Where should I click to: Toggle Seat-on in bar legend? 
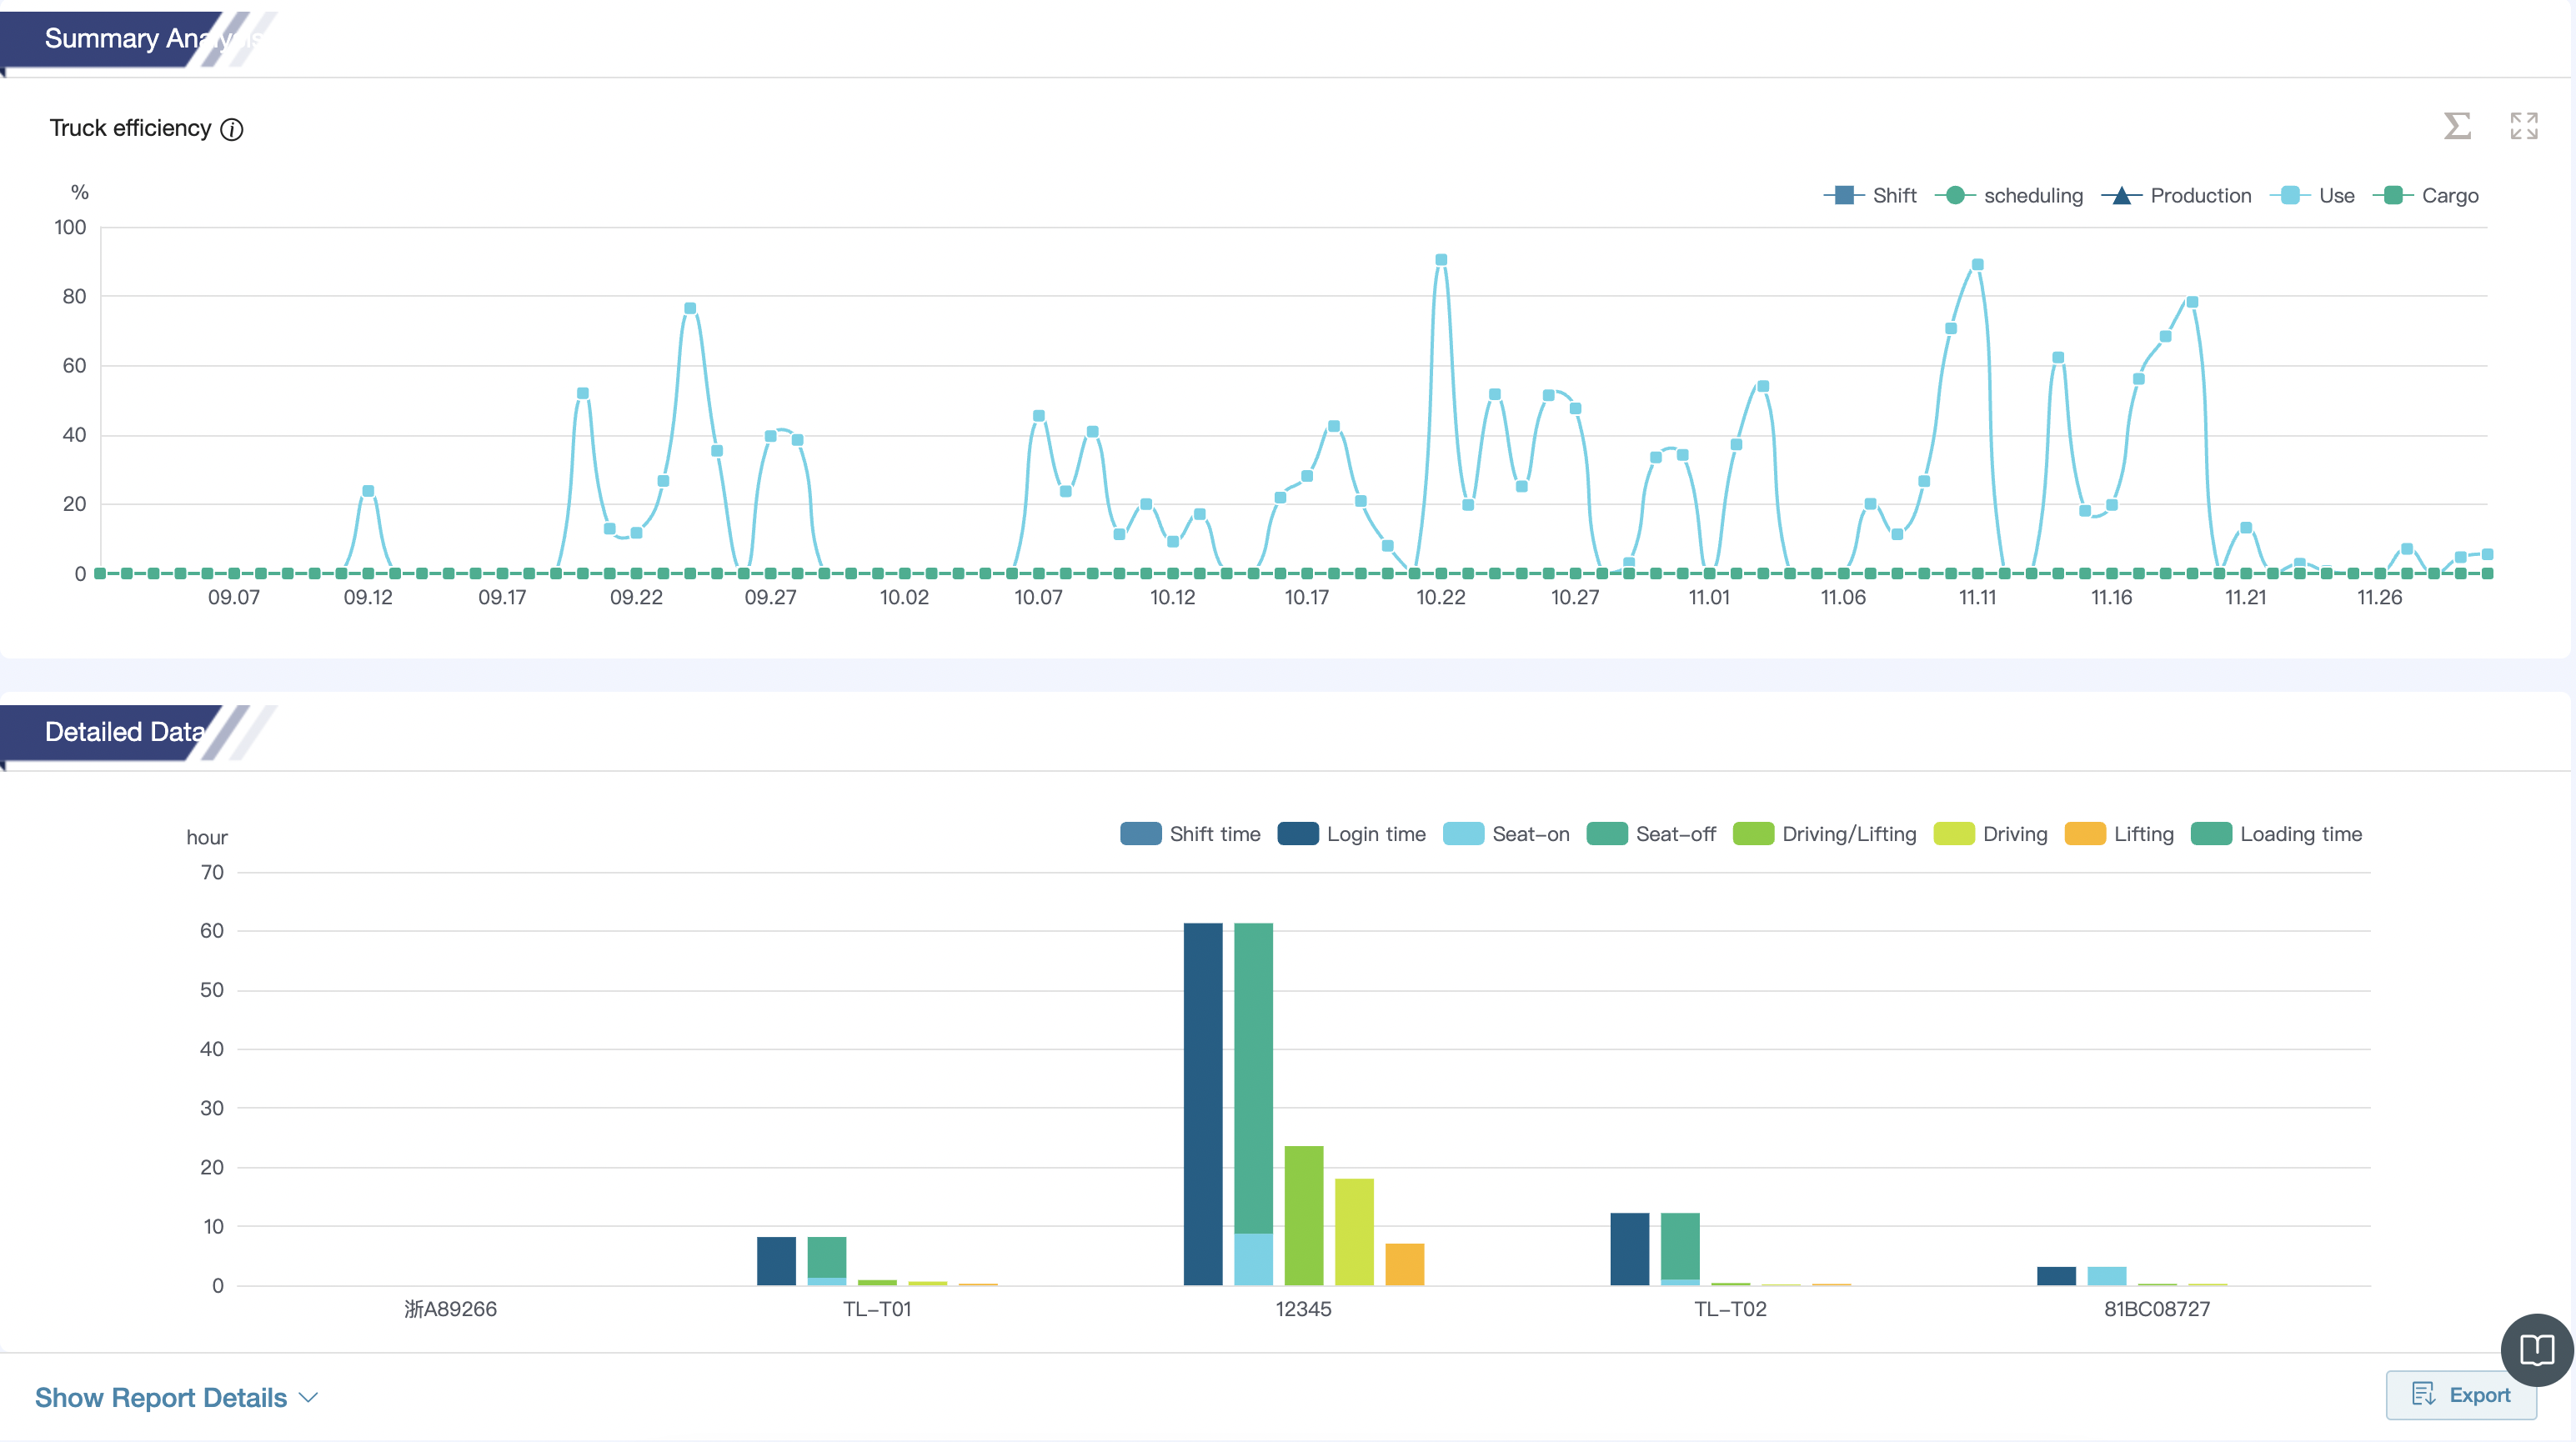tap(1507, 834)
